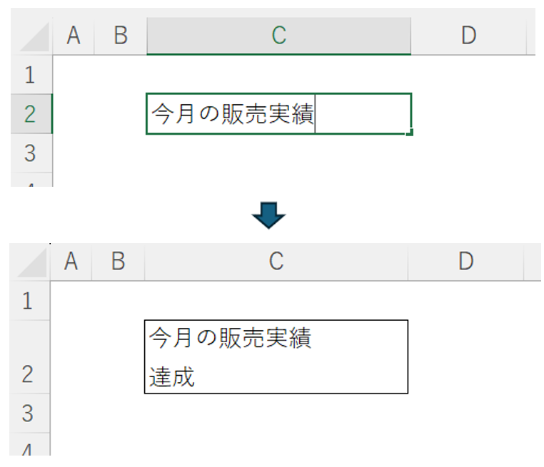Click the select-all corner in the upper sheet

[x=33, y=37]
